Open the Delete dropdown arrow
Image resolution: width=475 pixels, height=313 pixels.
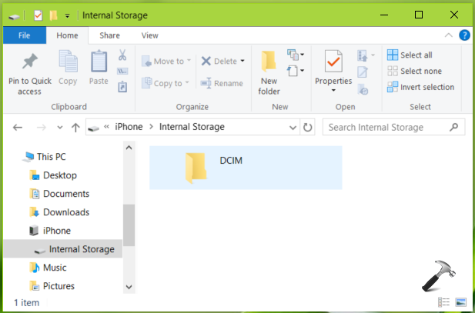coord(243,61)
